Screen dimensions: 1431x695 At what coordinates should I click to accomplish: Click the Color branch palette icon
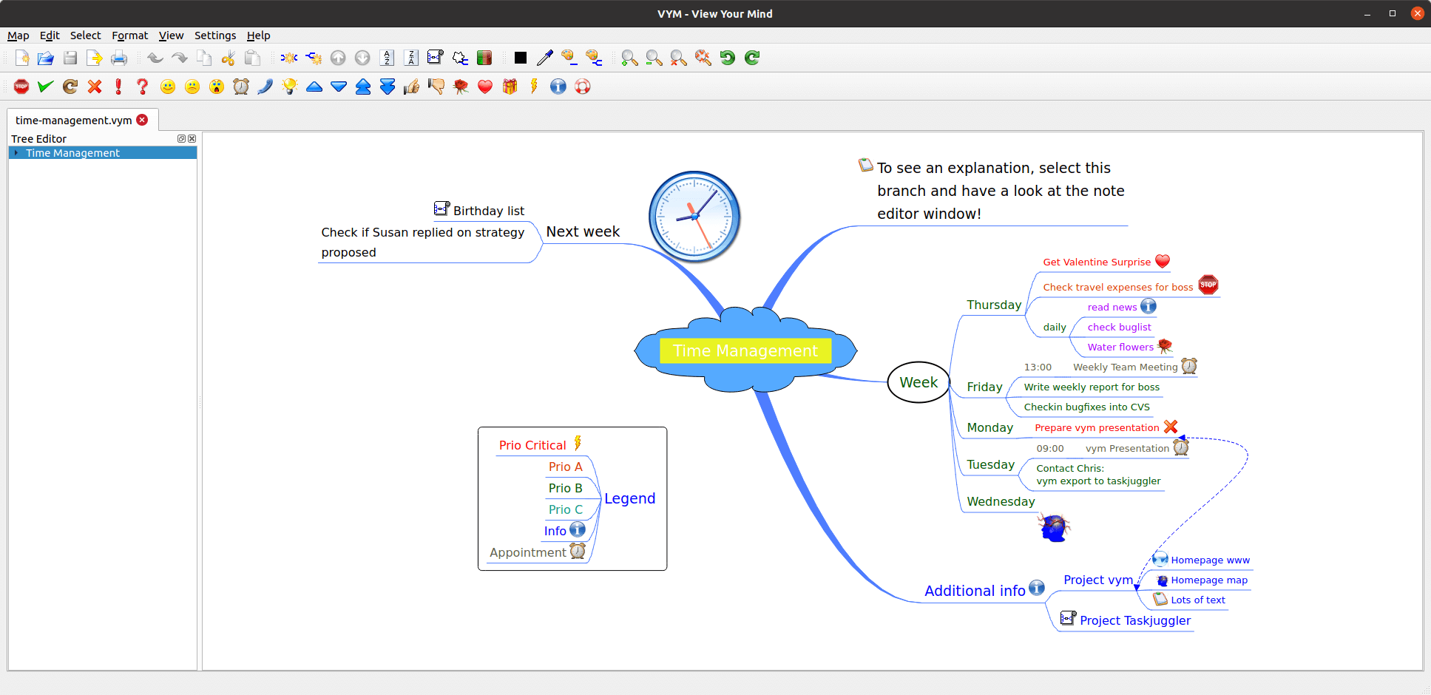(569, 58)
